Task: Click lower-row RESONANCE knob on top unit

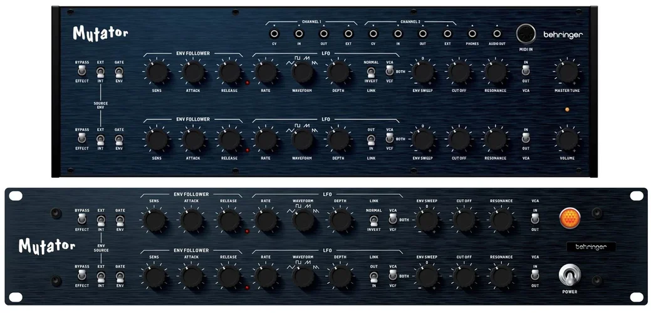Action: [x=495, y=140]
